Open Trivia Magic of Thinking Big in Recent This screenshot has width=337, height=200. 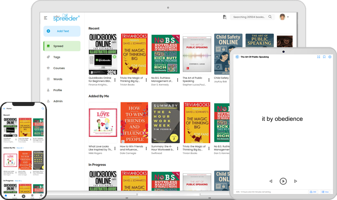pyautogui.click(x=134, y=54)
